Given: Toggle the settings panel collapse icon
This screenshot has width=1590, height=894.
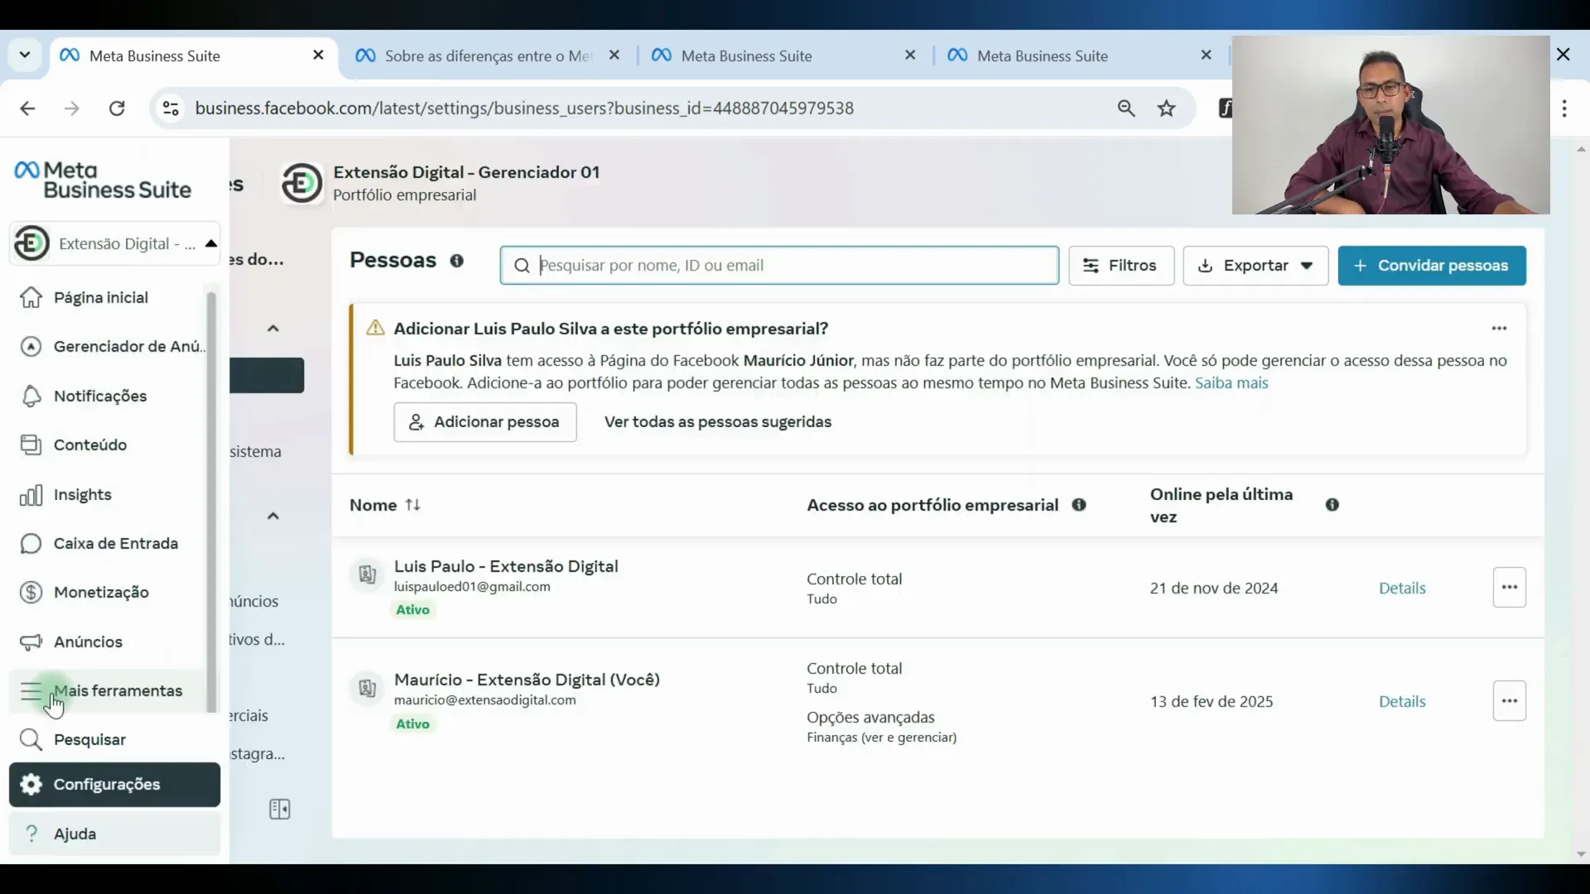Looking at the screenshot, I should pyautogui.click(x=280, y=809).
